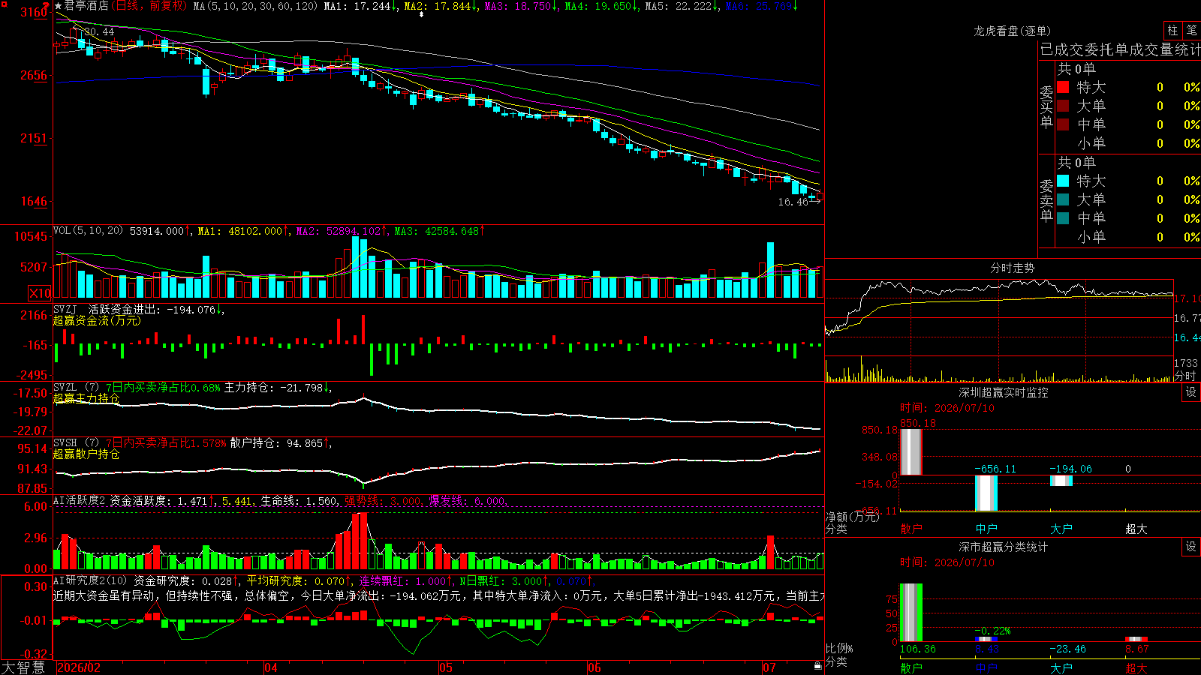Select 小单 row under 委卖单
This screenshot has width=1201, height=675.
1128,237
